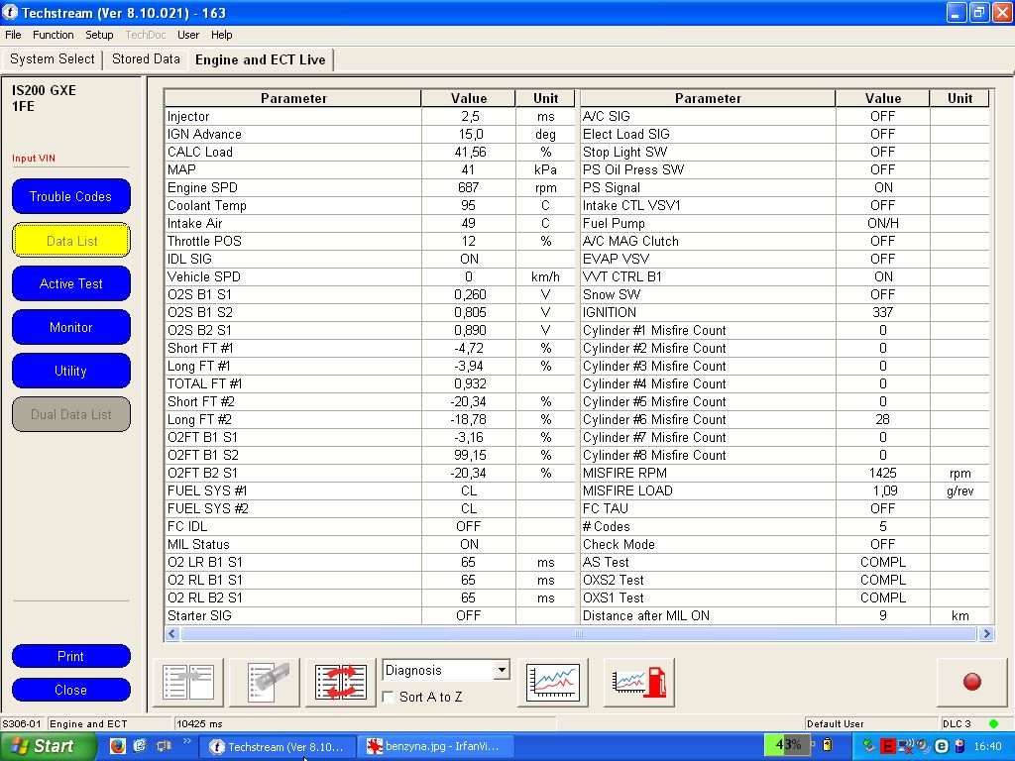Click the Print button
Screen dimensions: 1015x761
click(x=70, y=656)
